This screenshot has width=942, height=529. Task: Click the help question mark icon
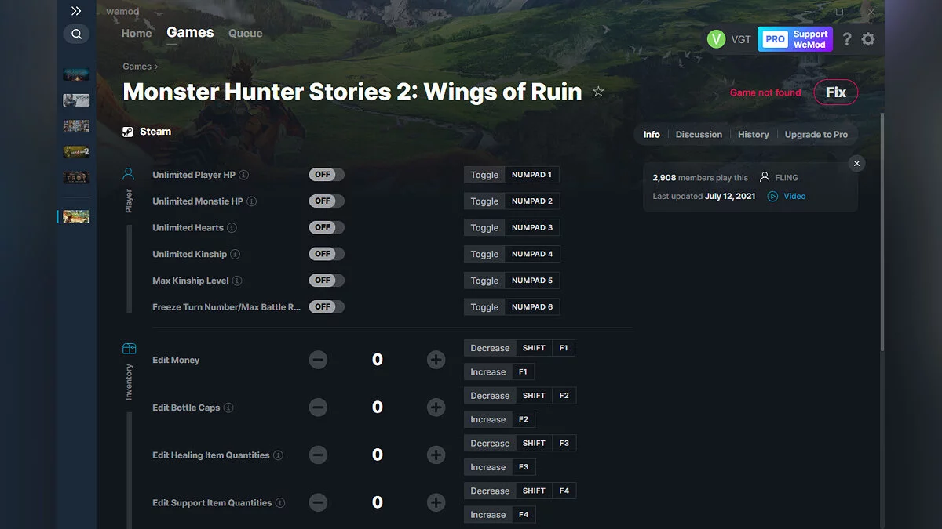[846, 38]
